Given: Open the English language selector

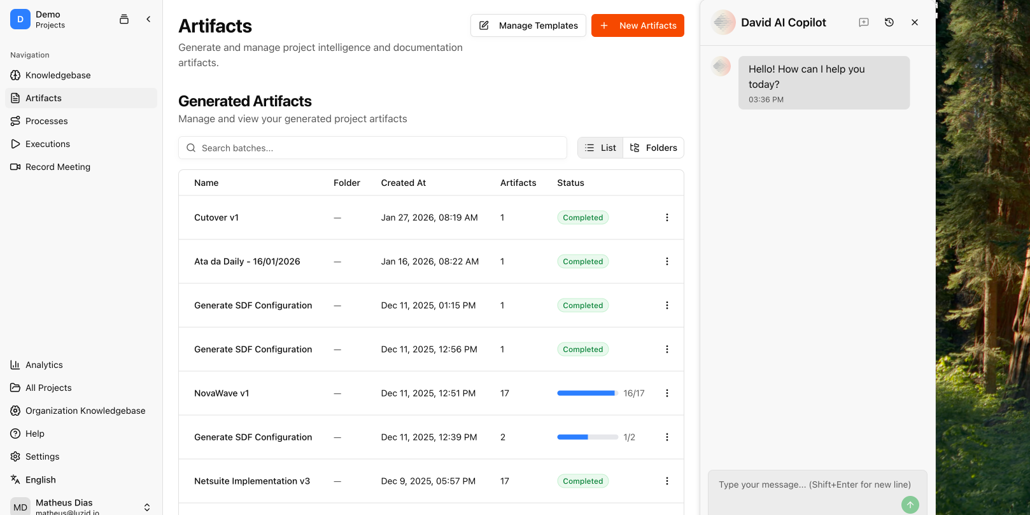Looking at the screenshot, I should click(x=41, y=479).
